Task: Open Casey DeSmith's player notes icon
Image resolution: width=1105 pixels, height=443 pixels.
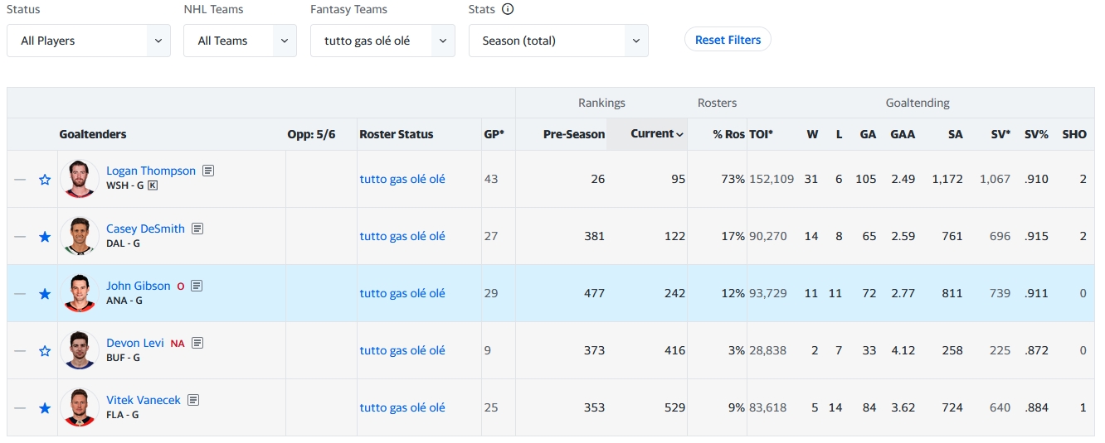Action: tap(197, 229)
